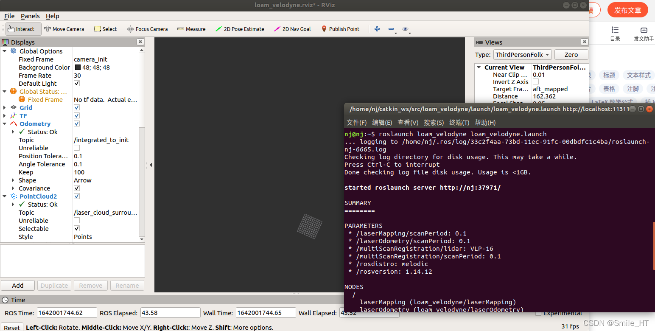Collapse the Global Status tree node
655x331 pixels.
5,91
